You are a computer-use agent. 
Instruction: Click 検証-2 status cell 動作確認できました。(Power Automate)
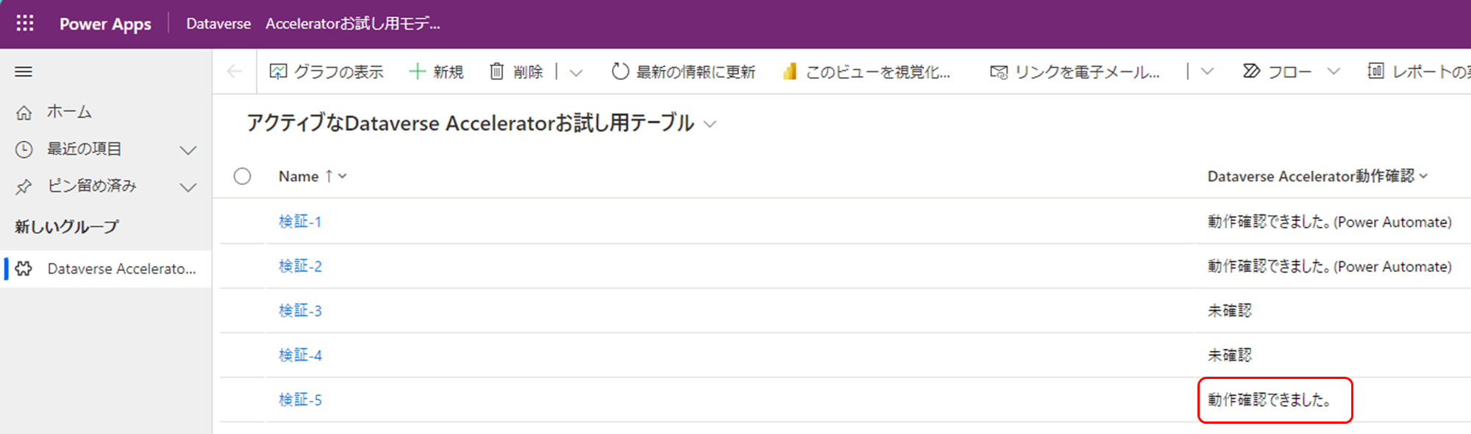(1330, 267)
